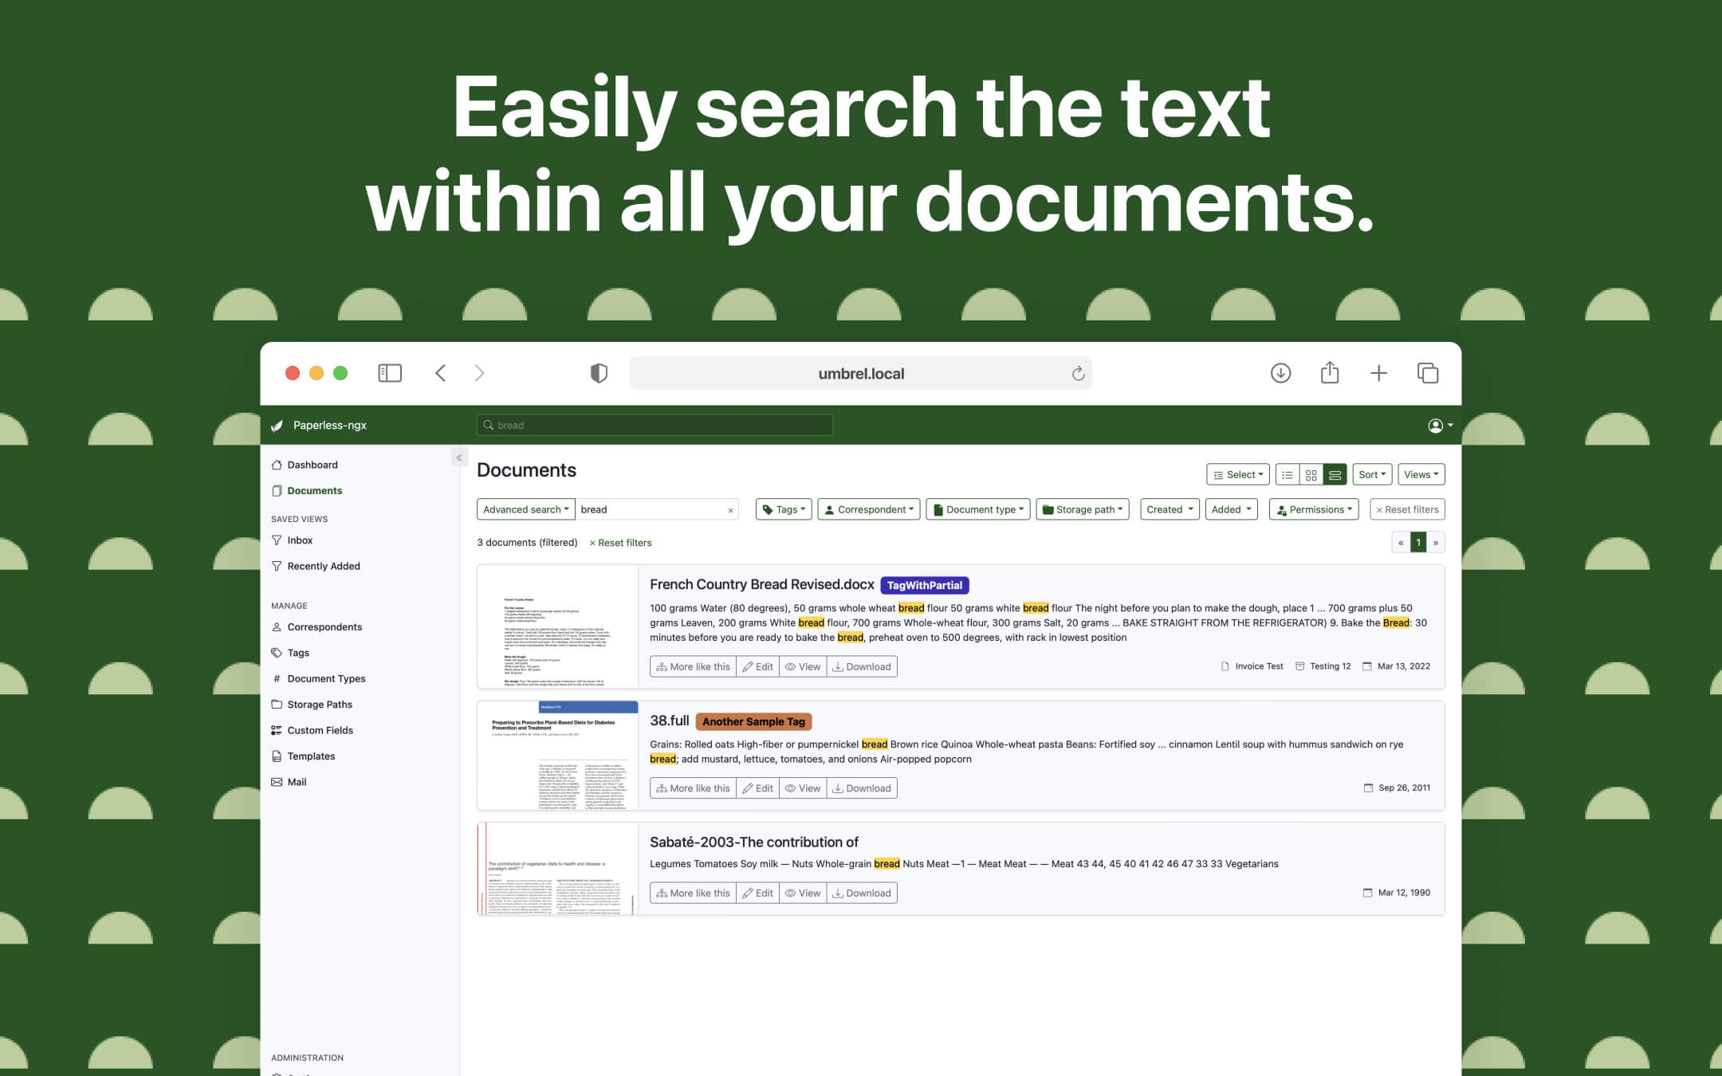Select page 1 in the pagination control
Viewport: 1722px width, 1076px height.
[1418, 542]
